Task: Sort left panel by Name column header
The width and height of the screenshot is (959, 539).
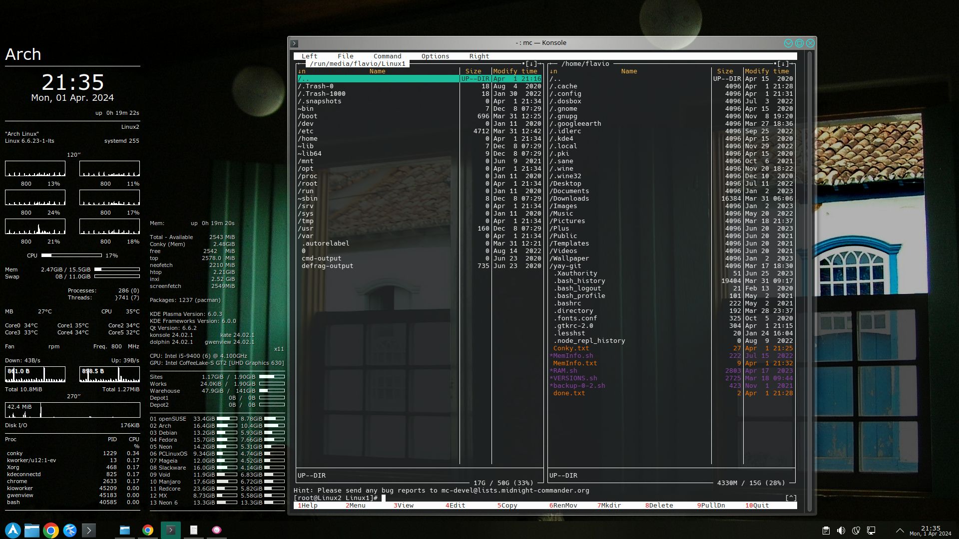Action: click(378, 71)
